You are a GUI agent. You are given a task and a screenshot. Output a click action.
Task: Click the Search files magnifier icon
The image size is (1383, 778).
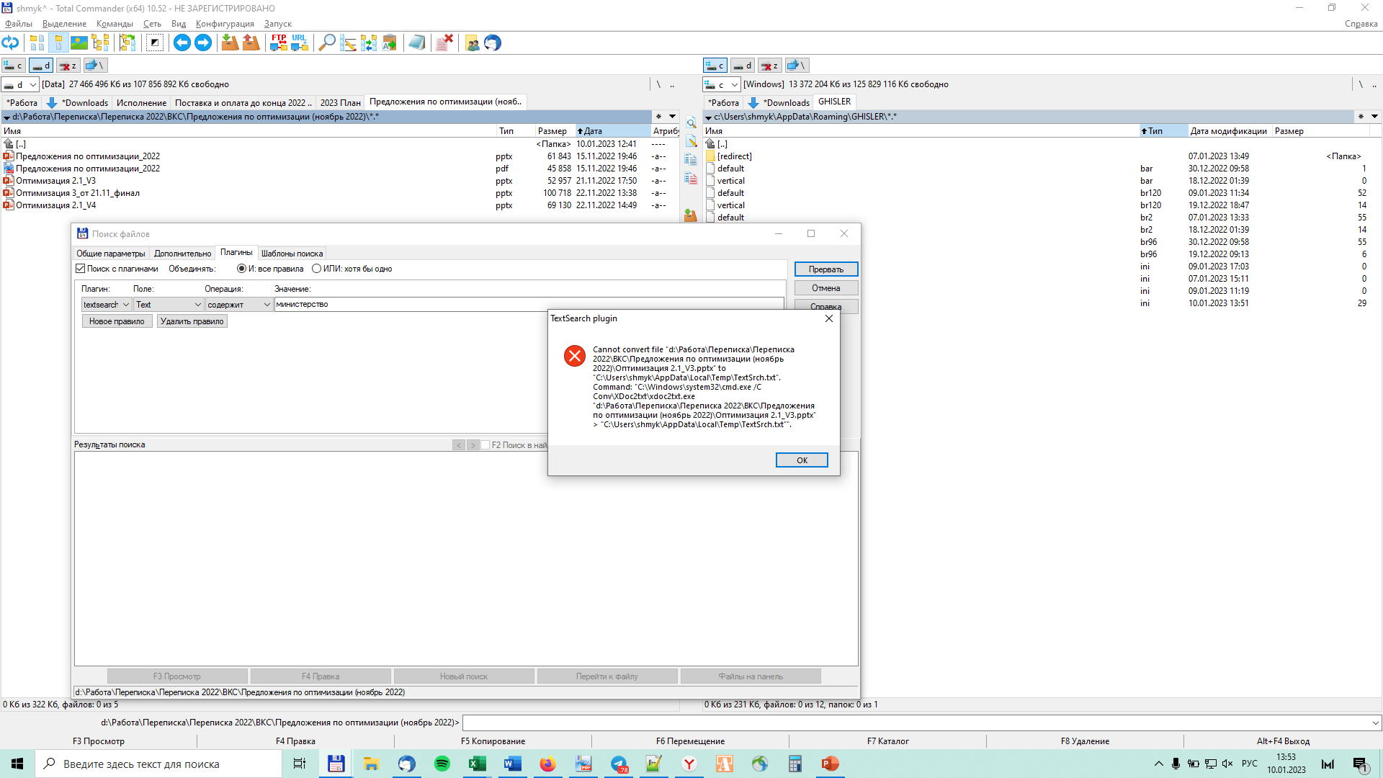pos(326,43)
